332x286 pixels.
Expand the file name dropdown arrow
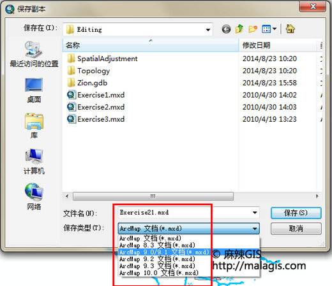(x=255, y=213)
